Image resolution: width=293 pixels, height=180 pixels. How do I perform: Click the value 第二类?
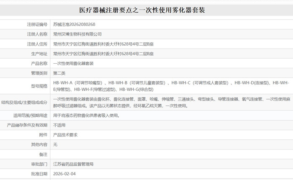click(x=59, y=73)
